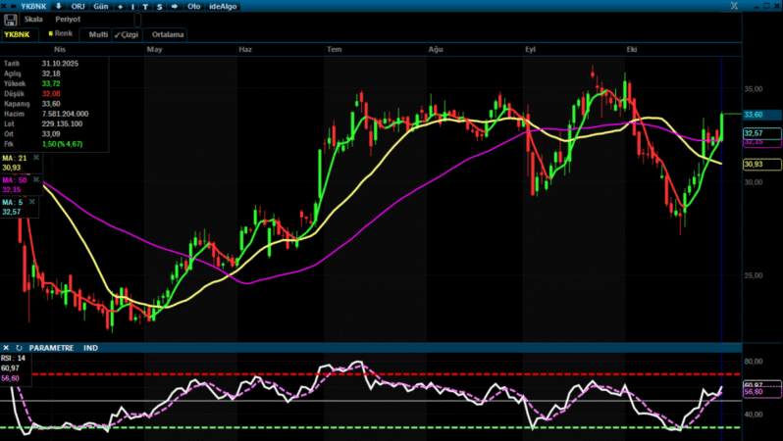
Task: Click the right arrow icon before Oto
Action: click(x=174, y=6)
